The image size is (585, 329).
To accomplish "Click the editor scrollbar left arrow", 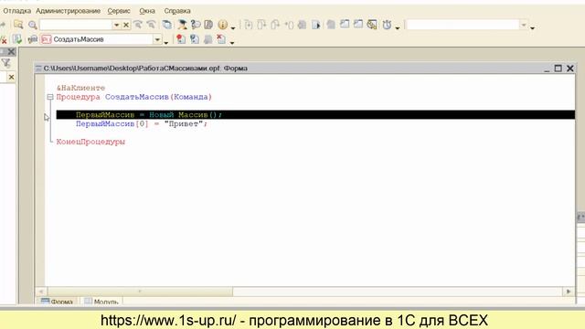I will (41, 292).
